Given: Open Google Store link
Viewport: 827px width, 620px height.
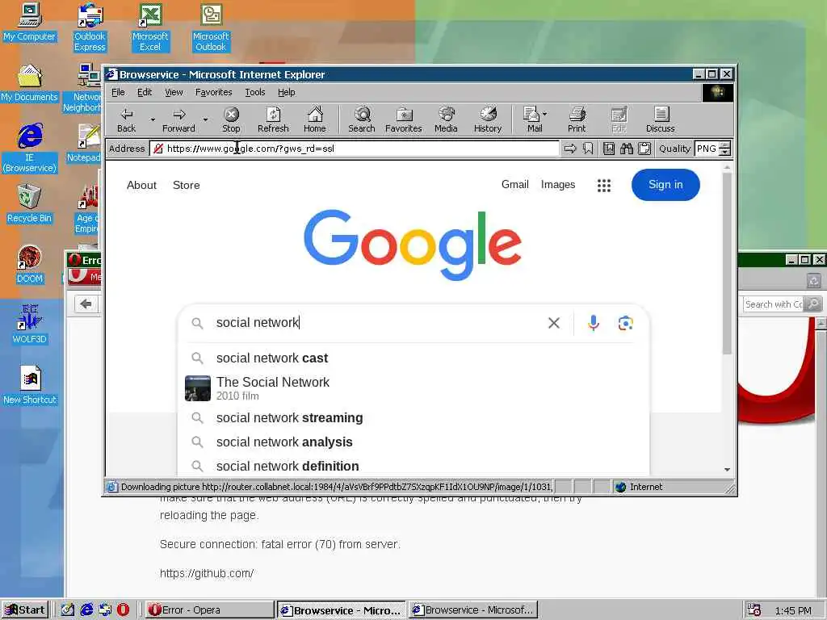Looking at the screenshot, I should click(x=187, y=185).
